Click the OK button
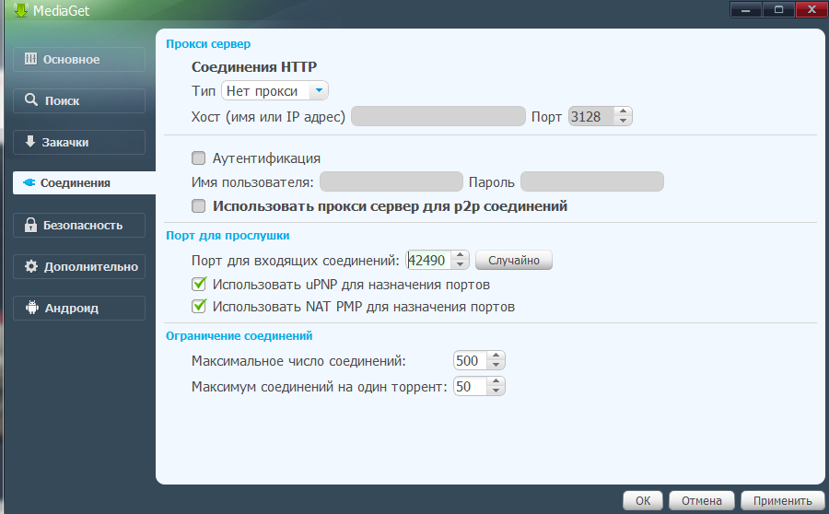Image resolution: width=829 pixels, height=514 pixels. coord(643,501)
